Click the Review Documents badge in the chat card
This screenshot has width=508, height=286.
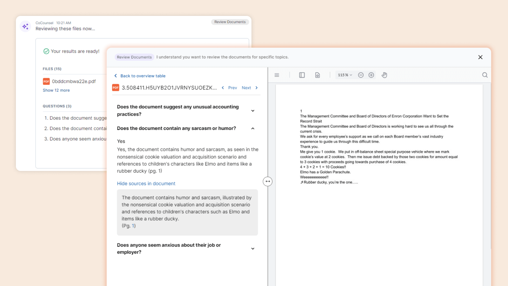pyautogui.click(x=230, y=22)
